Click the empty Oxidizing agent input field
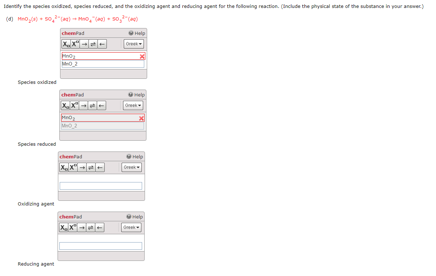This screenshot has height=276, width=436. (101, 185)
